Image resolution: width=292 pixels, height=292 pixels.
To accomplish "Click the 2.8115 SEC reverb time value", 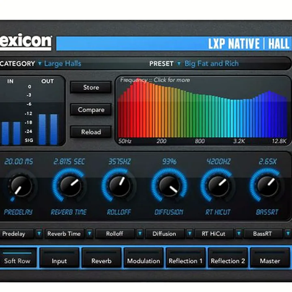I will 69,161.
